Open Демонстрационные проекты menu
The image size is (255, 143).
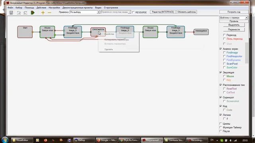(x=77, y=8)
